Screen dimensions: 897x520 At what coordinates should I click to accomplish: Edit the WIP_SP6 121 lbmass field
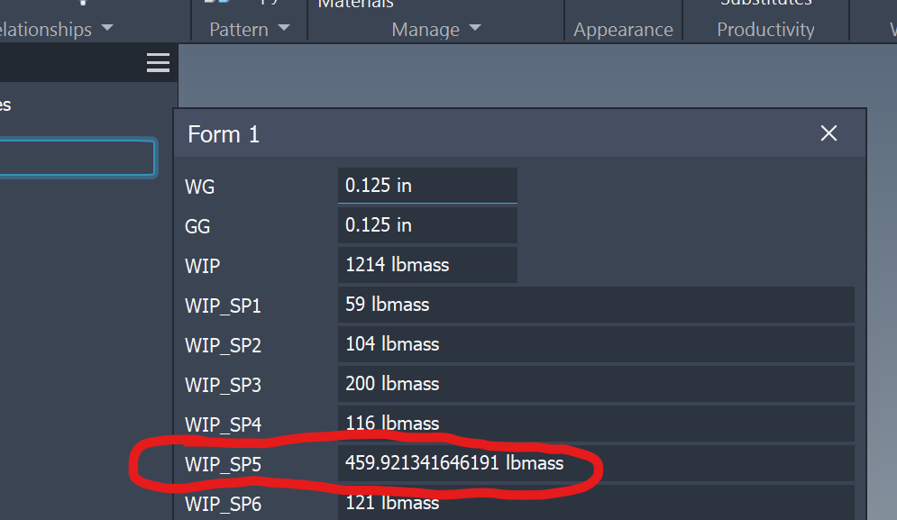(595, 502)
